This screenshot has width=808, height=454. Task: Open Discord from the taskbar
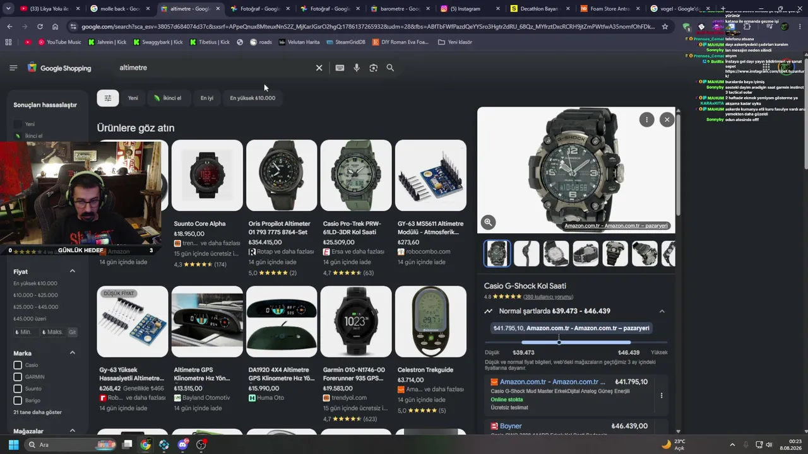pos(182,445)
